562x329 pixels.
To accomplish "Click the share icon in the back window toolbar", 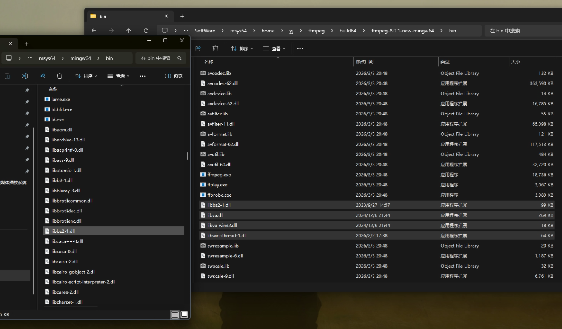I will click(x=198, y=48).
